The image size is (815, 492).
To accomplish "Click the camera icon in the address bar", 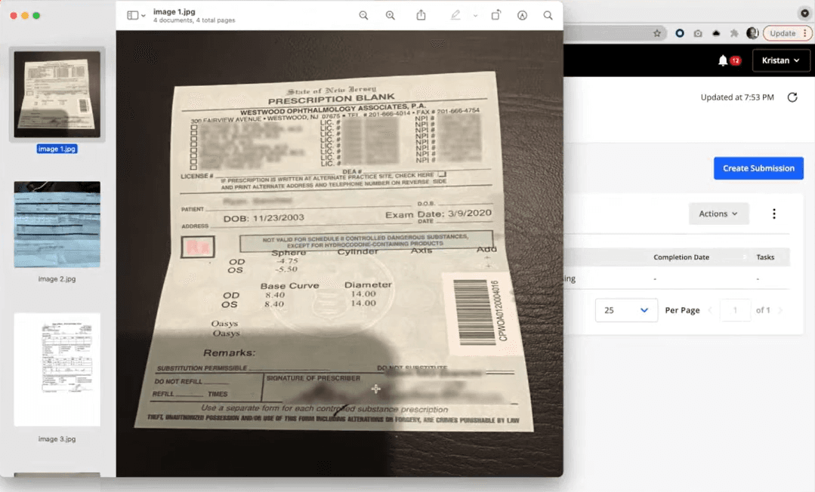I will click(x=698, y=32).
